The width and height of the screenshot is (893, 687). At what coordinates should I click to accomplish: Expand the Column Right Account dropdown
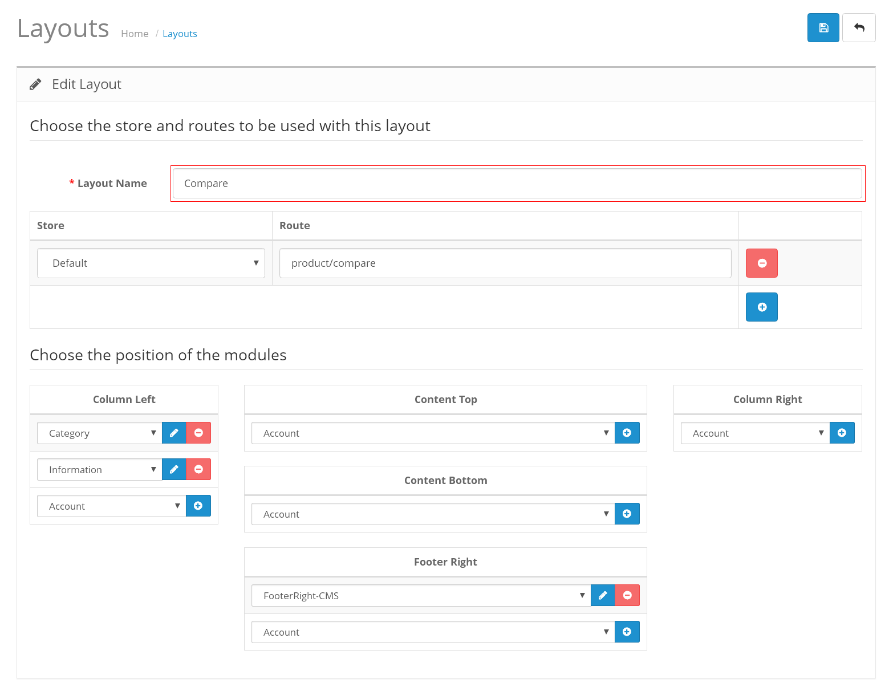pos(755,433)
